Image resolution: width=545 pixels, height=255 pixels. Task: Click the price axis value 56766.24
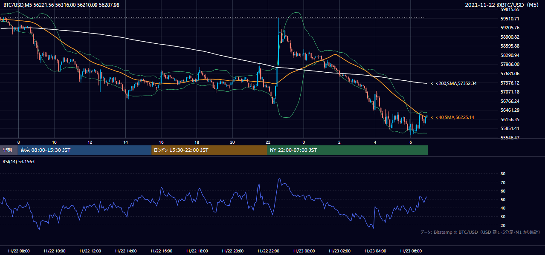pyautogui.click(x=510, y=101)
